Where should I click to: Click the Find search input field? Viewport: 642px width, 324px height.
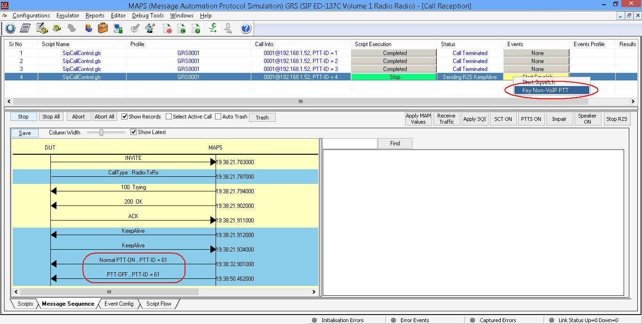(350, 143)
